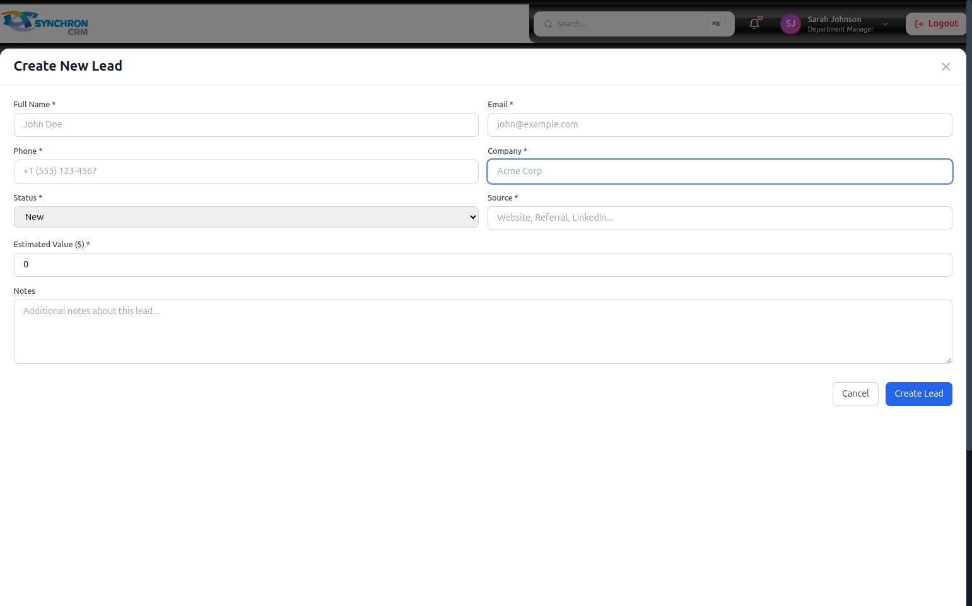Close the Create New Lead dialog
972x606 pixels.
click(946, 67)
